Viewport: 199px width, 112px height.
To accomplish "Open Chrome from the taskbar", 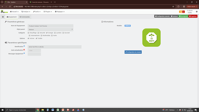I will (37, 110).
